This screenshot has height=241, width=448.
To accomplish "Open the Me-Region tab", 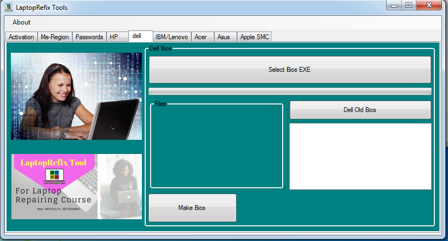I will (54, 37).
